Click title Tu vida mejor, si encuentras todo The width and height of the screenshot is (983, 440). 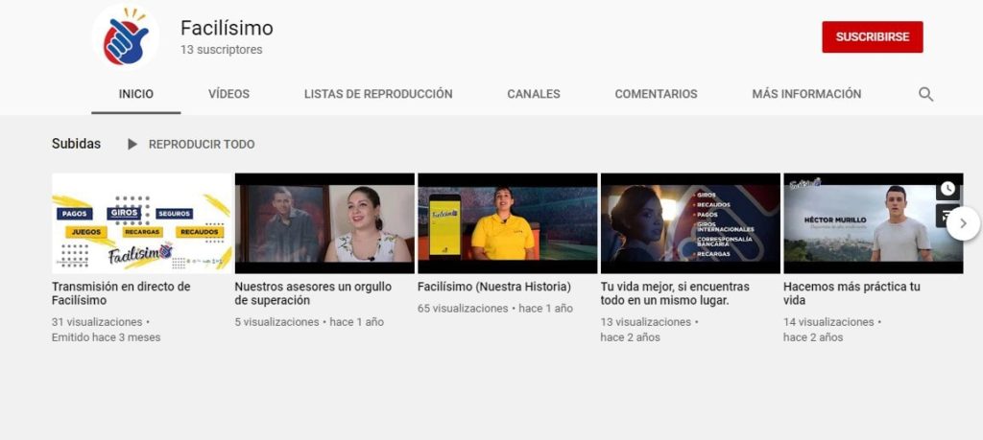[675, 293]
